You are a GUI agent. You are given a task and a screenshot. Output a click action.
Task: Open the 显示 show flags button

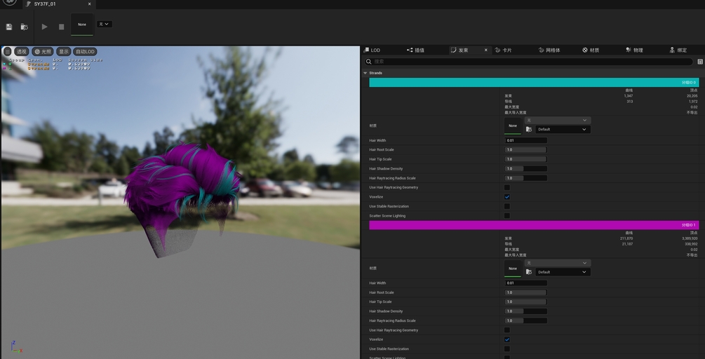click(x=64, y=52)
